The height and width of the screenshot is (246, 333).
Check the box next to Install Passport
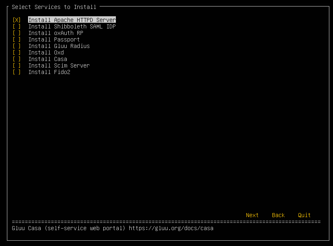pos(17,39)
